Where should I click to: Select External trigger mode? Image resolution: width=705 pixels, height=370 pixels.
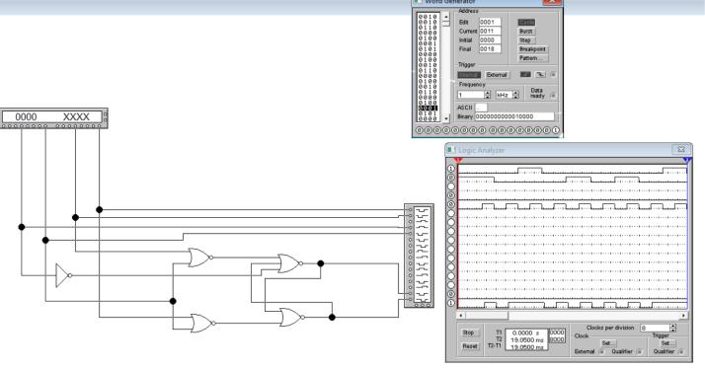click(497, 75)
